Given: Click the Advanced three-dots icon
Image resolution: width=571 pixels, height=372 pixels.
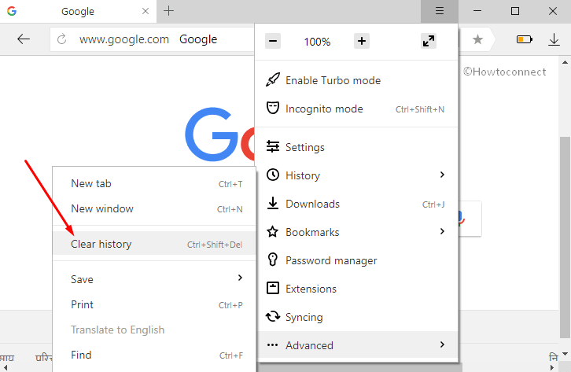Looking at the screenshot, I should tap(273, 345).
